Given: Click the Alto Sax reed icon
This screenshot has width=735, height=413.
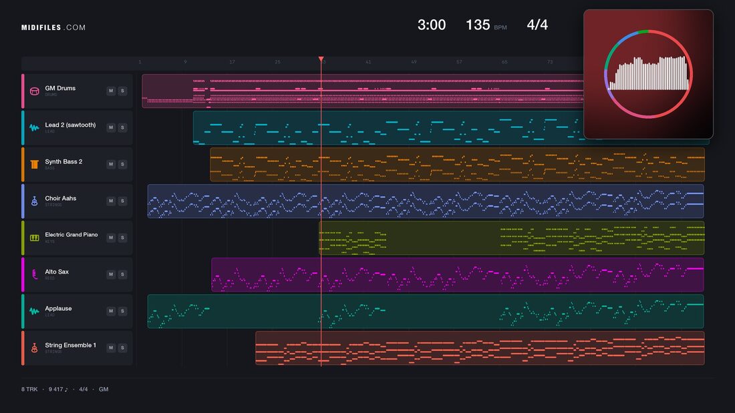Looking at the screenshot, I should coord(34,274).
